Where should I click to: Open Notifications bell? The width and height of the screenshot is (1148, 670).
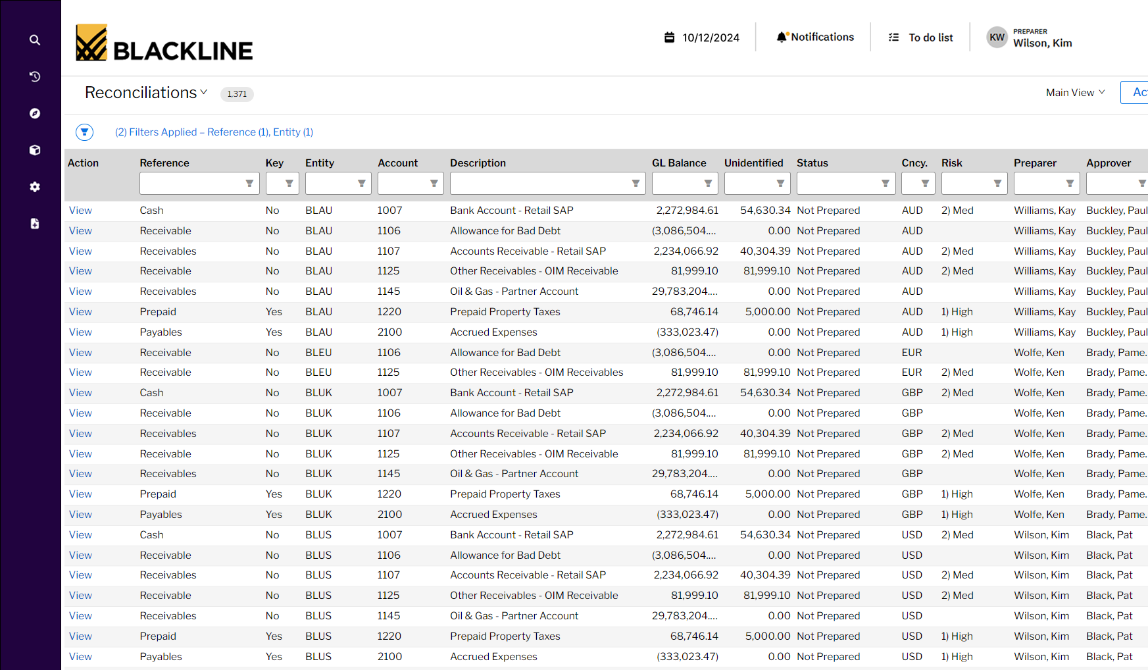point(815,37)
